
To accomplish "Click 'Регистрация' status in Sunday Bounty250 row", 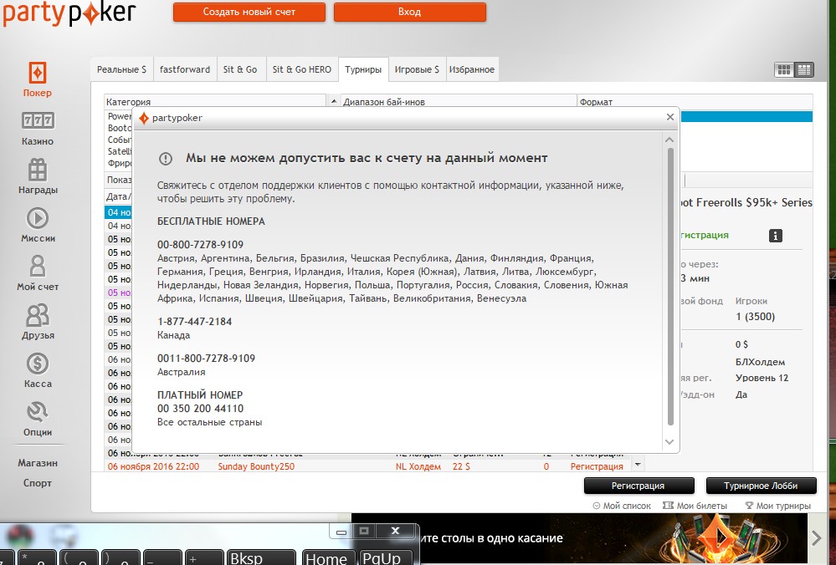I will (x=597, y=466).
